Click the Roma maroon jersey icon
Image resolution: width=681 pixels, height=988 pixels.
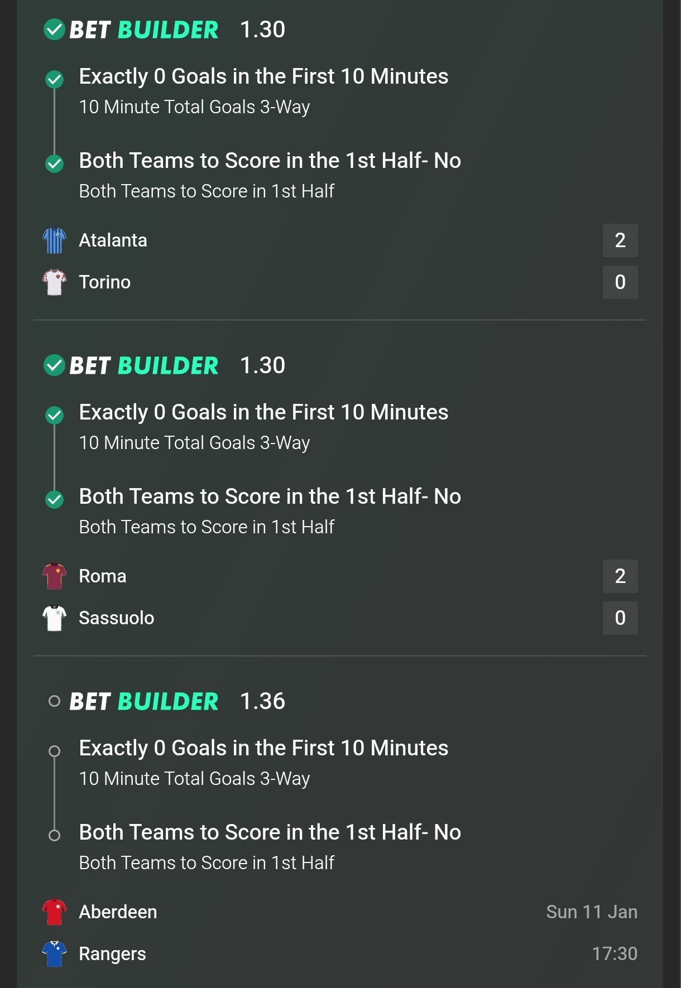[54, 576]
